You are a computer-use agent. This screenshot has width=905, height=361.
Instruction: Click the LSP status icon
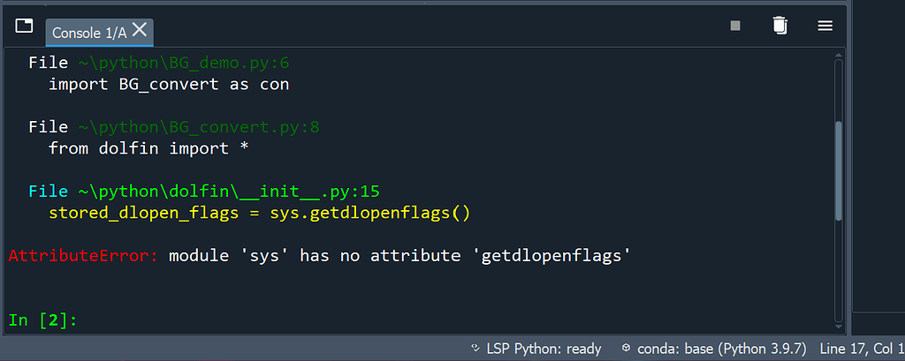coord(475,349)
